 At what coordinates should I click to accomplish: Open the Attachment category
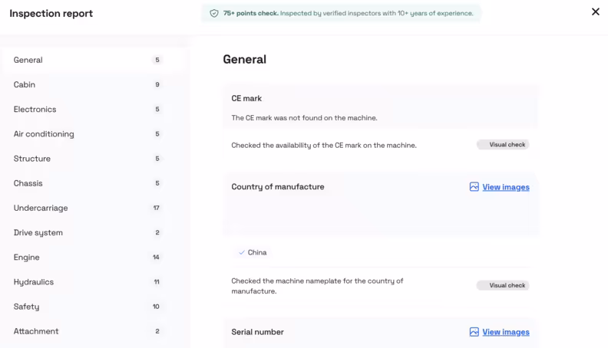click(x=36, y=331)
